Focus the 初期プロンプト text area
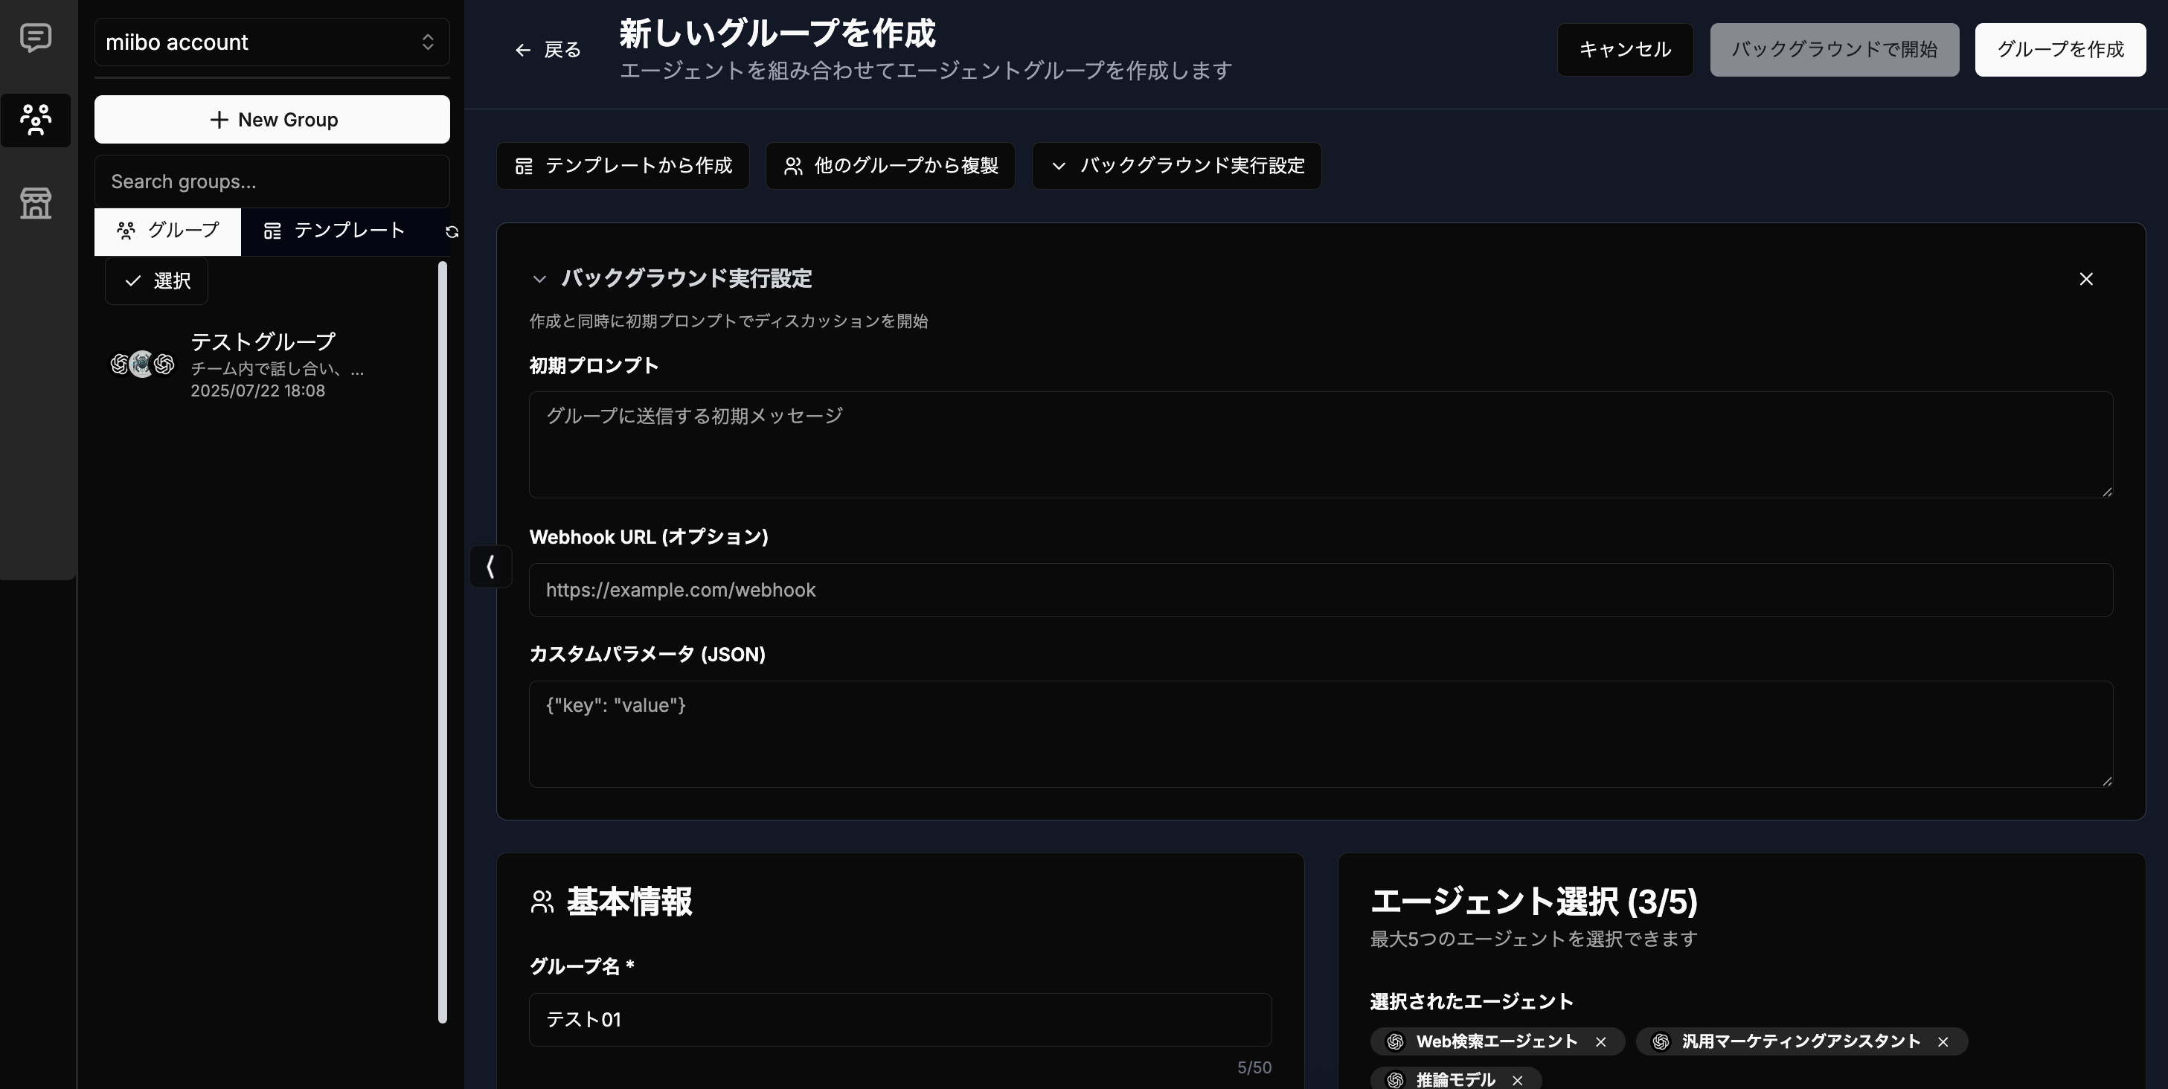The width and height of the screenshot is (2168, 1089). [1321, 444]
